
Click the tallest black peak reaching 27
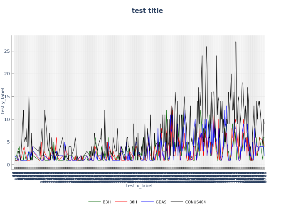click(x=235, y=42)
